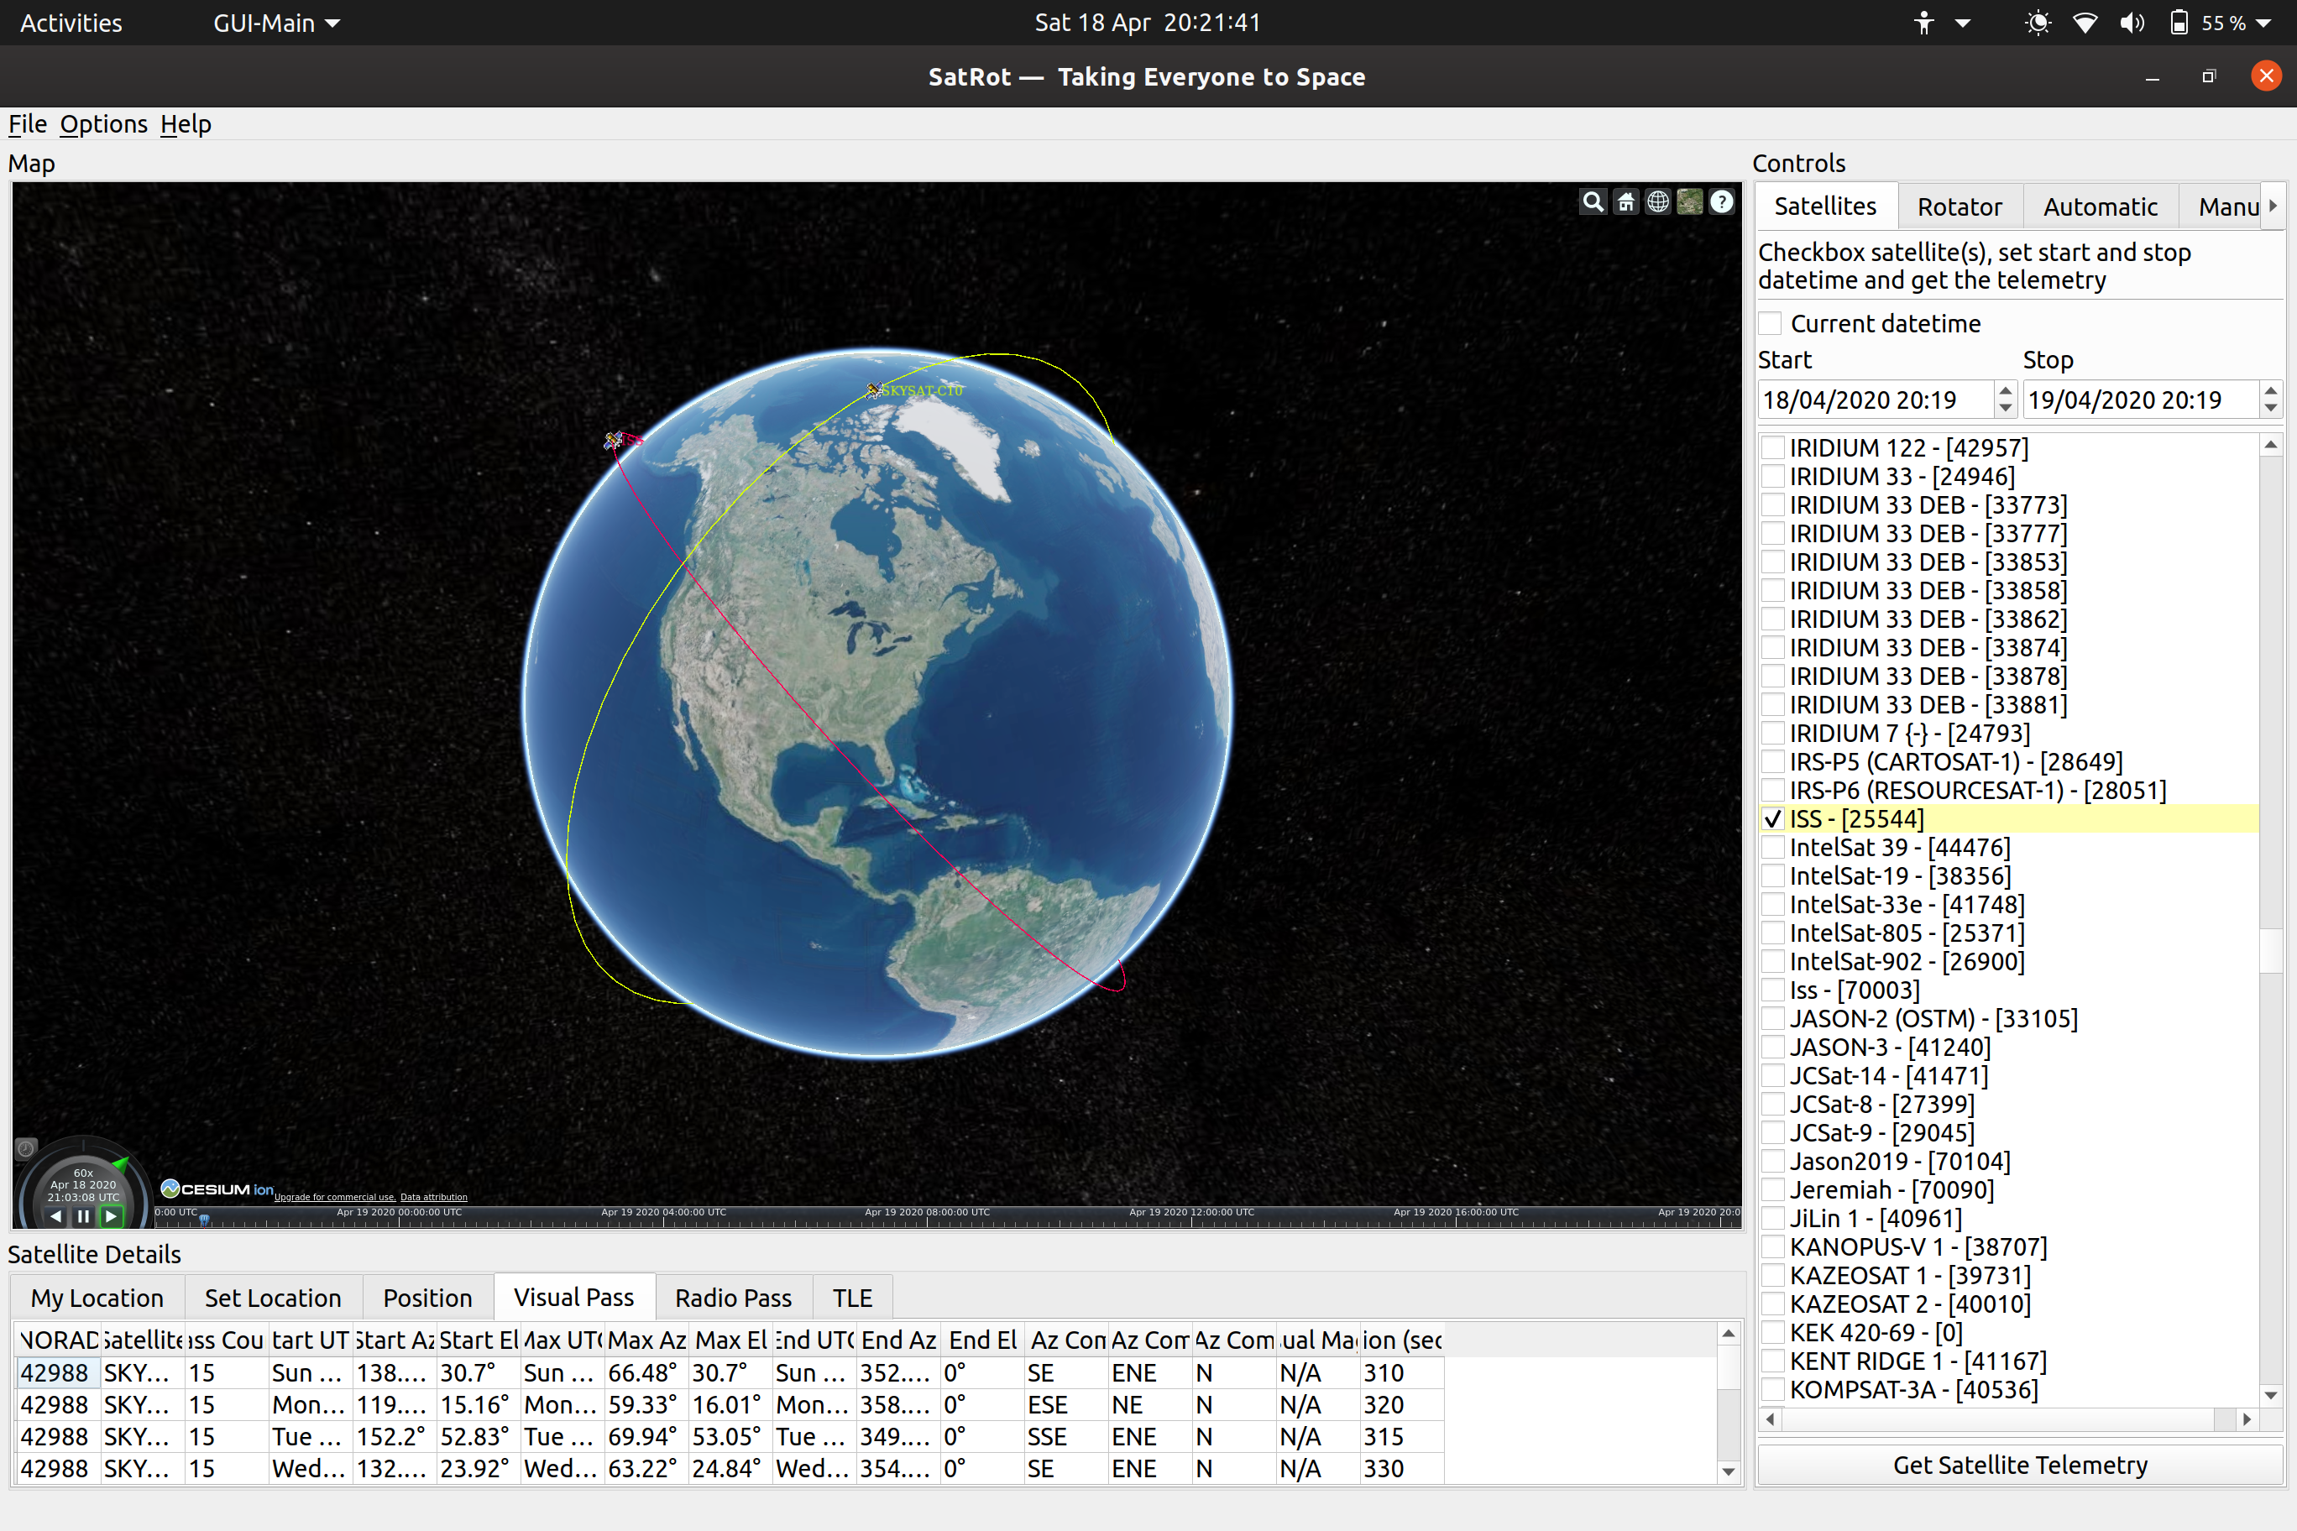The image size is (2297, 1531).
Task: Click the SKYSAT satellite marker on globe
Action: (873, 390)
